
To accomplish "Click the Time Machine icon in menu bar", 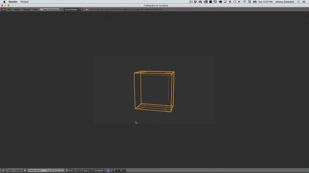I will click(x=235, y=2).
